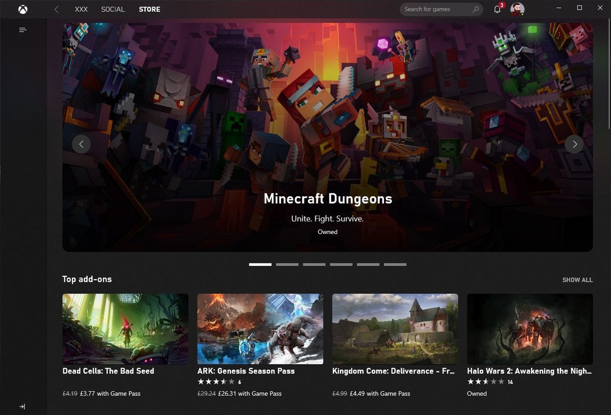Click the search magnifier icon
Viewport: 611px width, 415px height.
point(476,9)
